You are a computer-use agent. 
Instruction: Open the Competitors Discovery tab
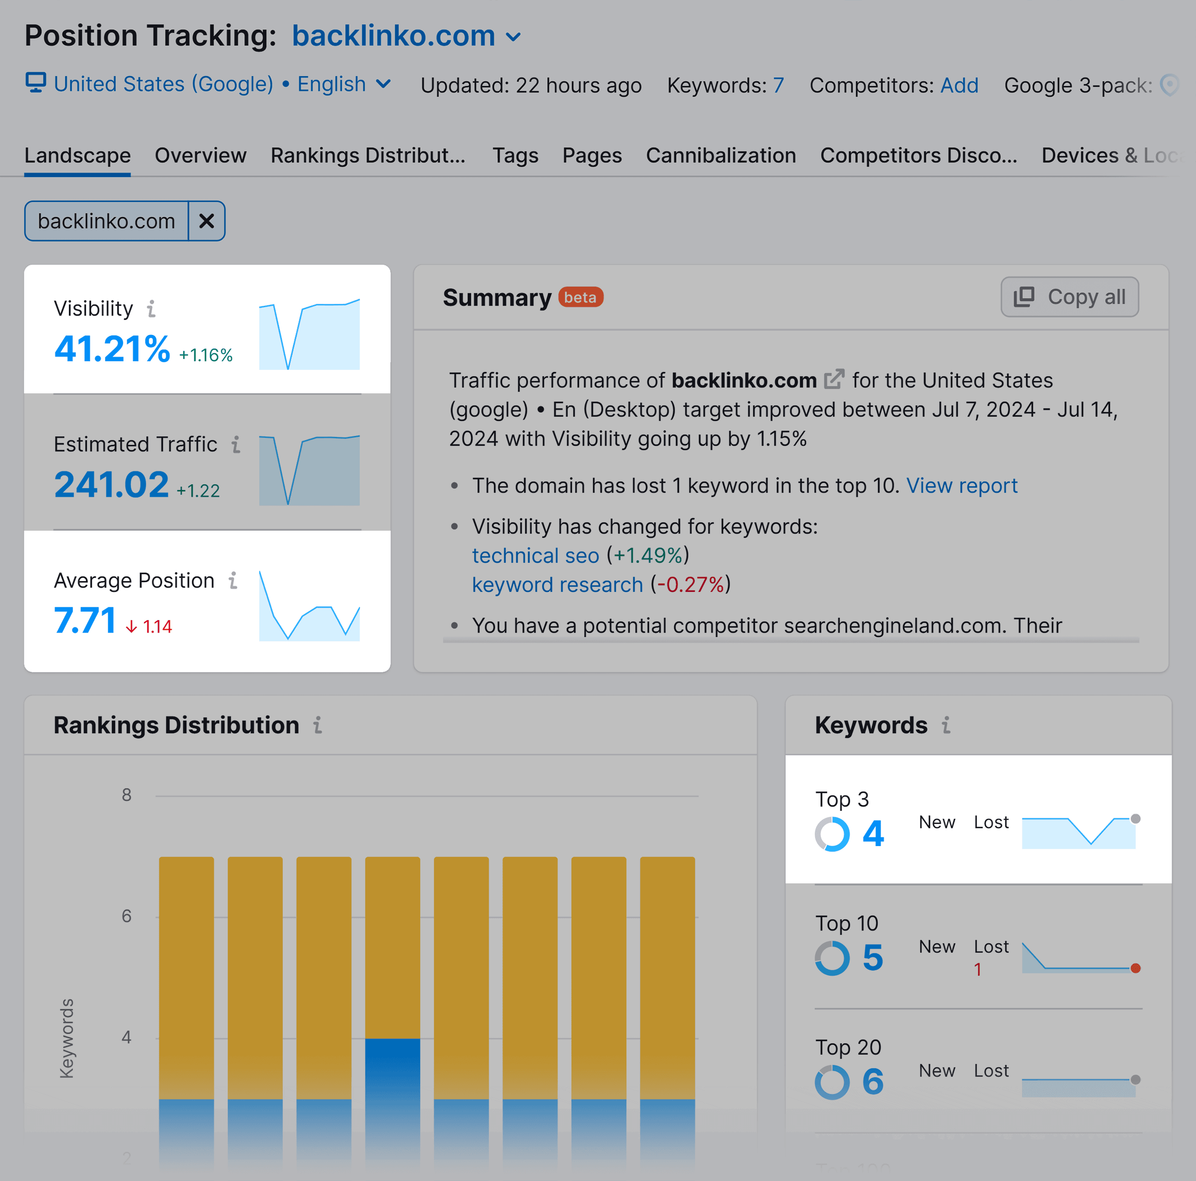pos(918,155)
